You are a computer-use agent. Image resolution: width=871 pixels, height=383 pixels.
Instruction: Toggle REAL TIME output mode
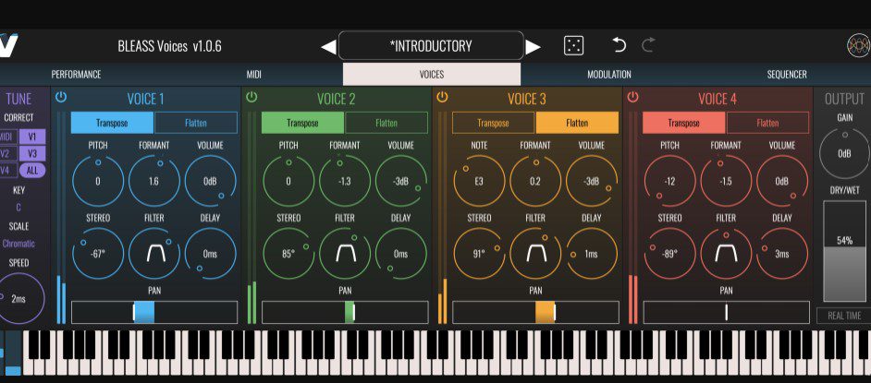tap(844, 316)
